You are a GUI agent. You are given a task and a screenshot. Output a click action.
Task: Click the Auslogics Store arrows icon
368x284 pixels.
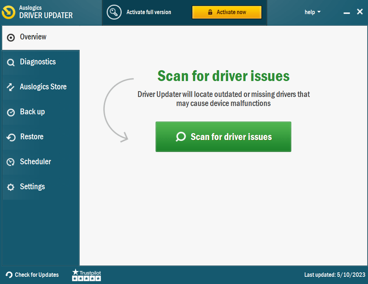[10, 87]
